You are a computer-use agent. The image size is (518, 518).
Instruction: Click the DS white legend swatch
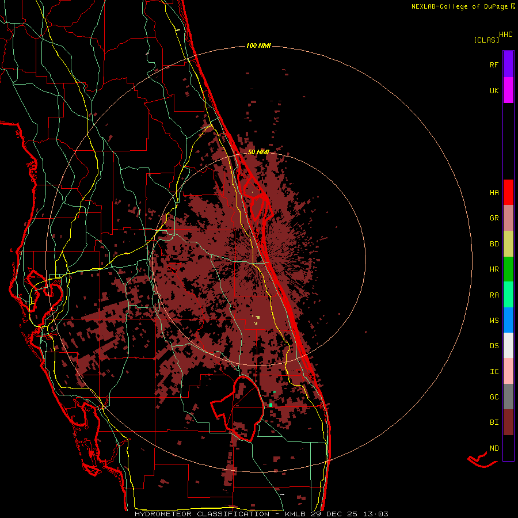(508, 345)
